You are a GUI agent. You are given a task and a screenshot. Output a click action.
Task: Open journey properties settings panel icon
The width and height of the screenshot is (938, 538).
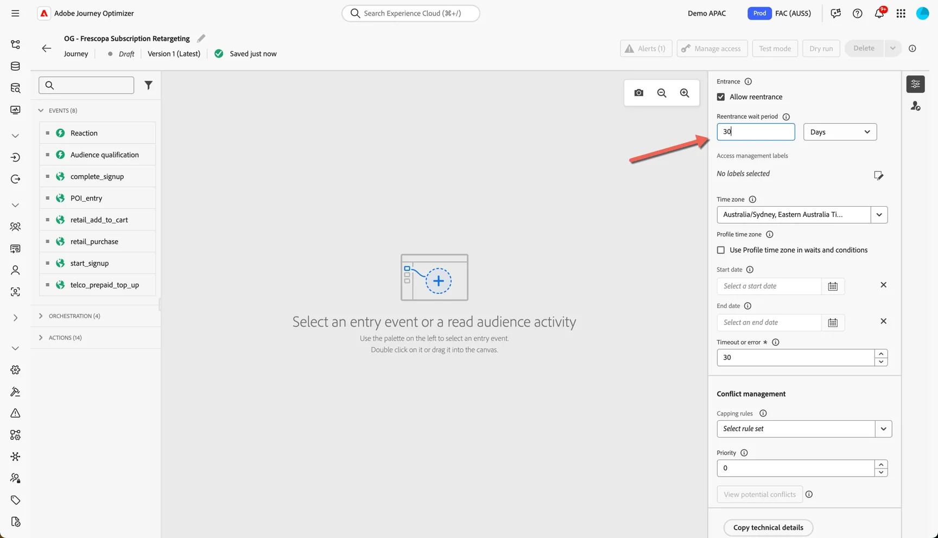(x=916, y=84)
